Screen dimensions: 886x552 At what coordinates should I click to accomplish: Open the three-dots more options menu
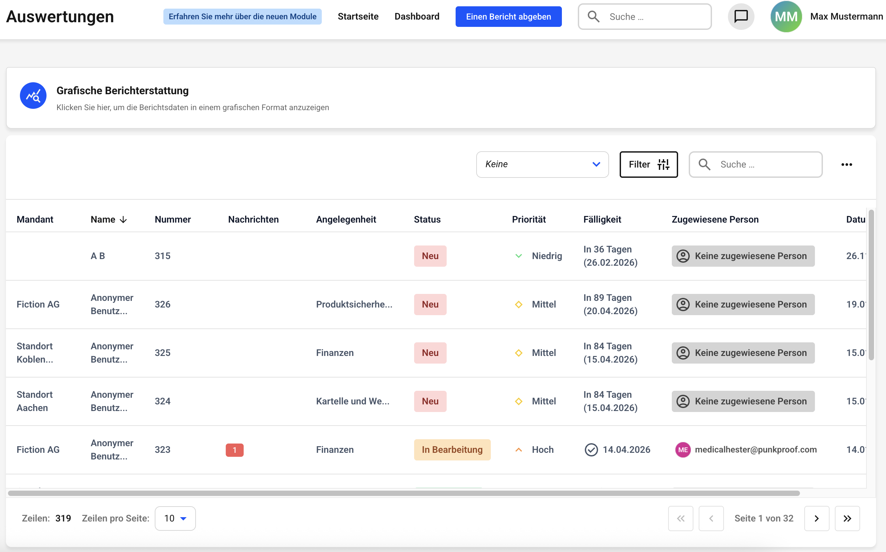[x=846, y=165]
